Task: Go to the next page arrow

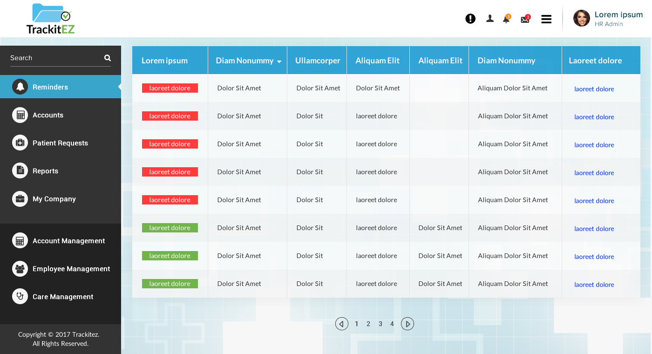Action: [407, 324]
